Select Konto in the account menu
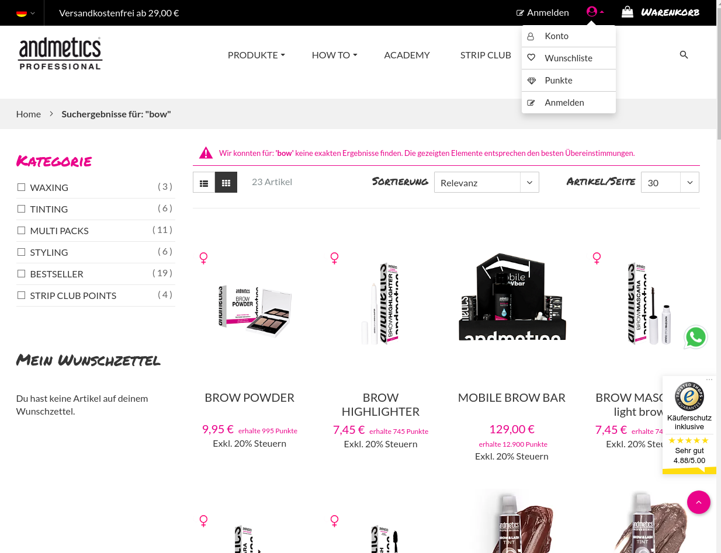 click(x=569, y=36)
